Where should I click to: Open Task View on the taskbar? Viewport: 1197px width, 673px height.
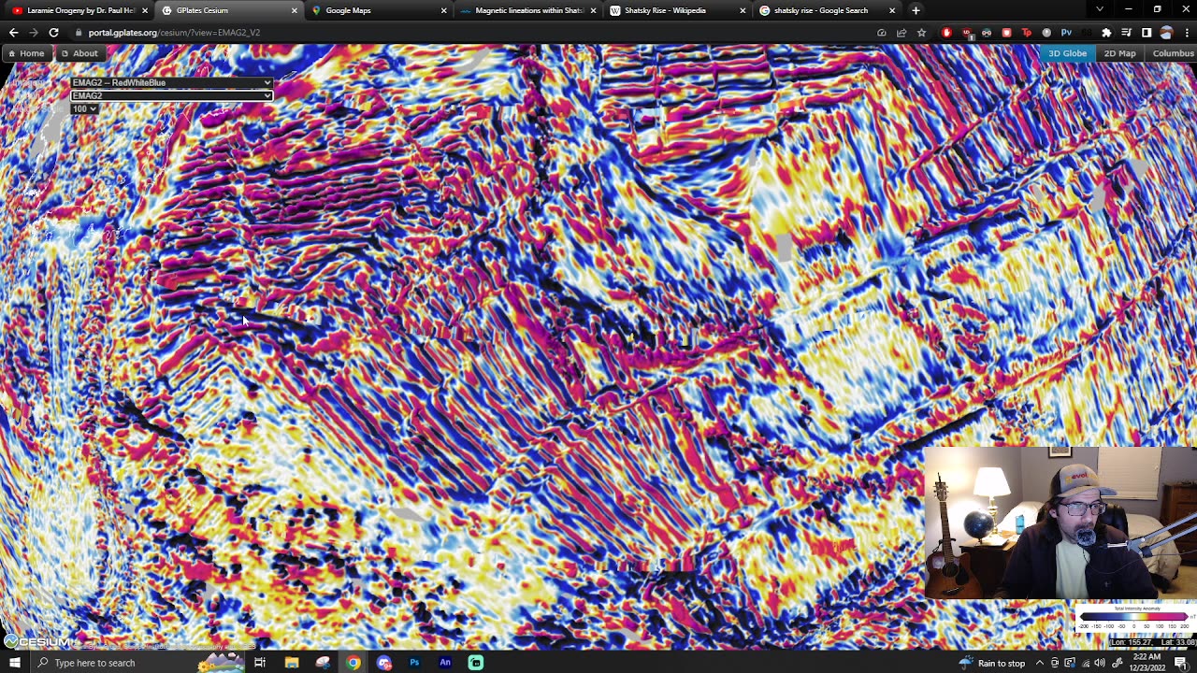260,663
